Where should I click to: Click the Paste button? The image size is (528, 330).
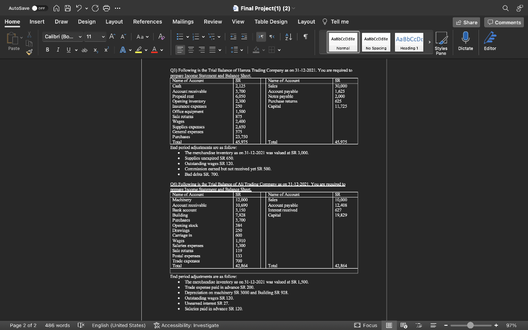(x=13, y=41)
